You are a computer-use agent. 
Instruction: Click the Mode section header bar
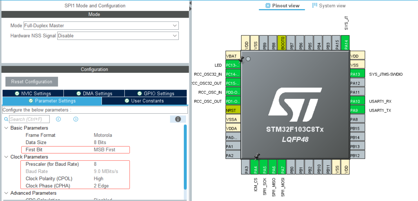(95, 14)
